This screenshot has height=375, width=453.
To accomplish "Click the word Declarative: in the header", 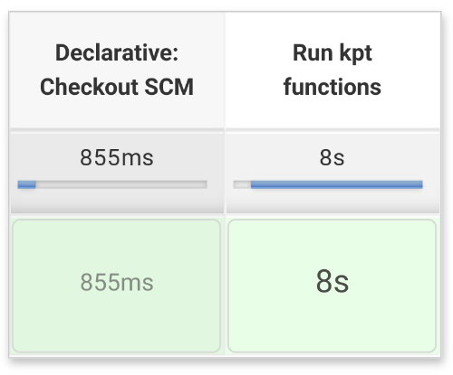I will 117,52.
